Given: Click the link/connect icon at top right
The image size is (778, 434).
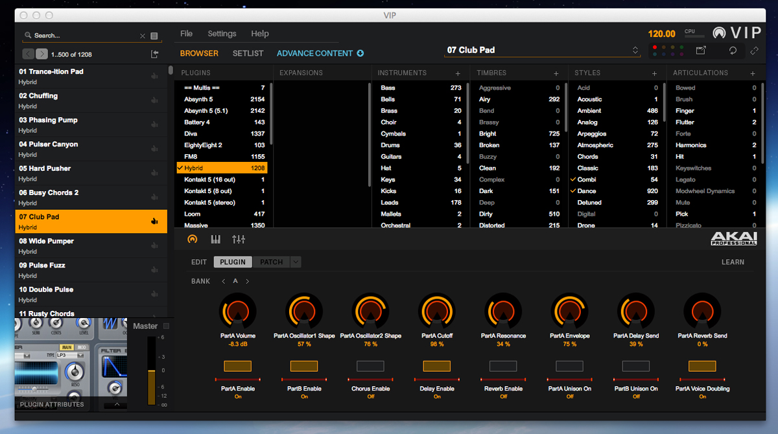Looking at the screenshot, I should tap(755, 51).
